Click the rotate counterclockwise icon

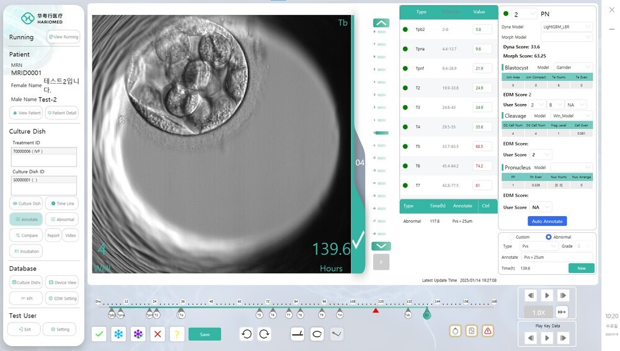pyautogui.click(x=247, y=334)
